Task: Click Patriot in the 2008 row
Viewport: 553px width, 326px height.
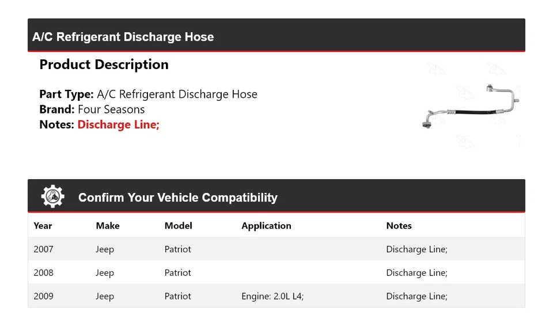Action: click(x=177, y=273)
